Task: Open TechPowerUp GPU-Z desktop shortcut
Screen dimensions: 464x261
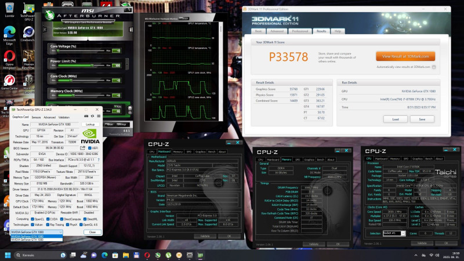Action: point(28,12)
